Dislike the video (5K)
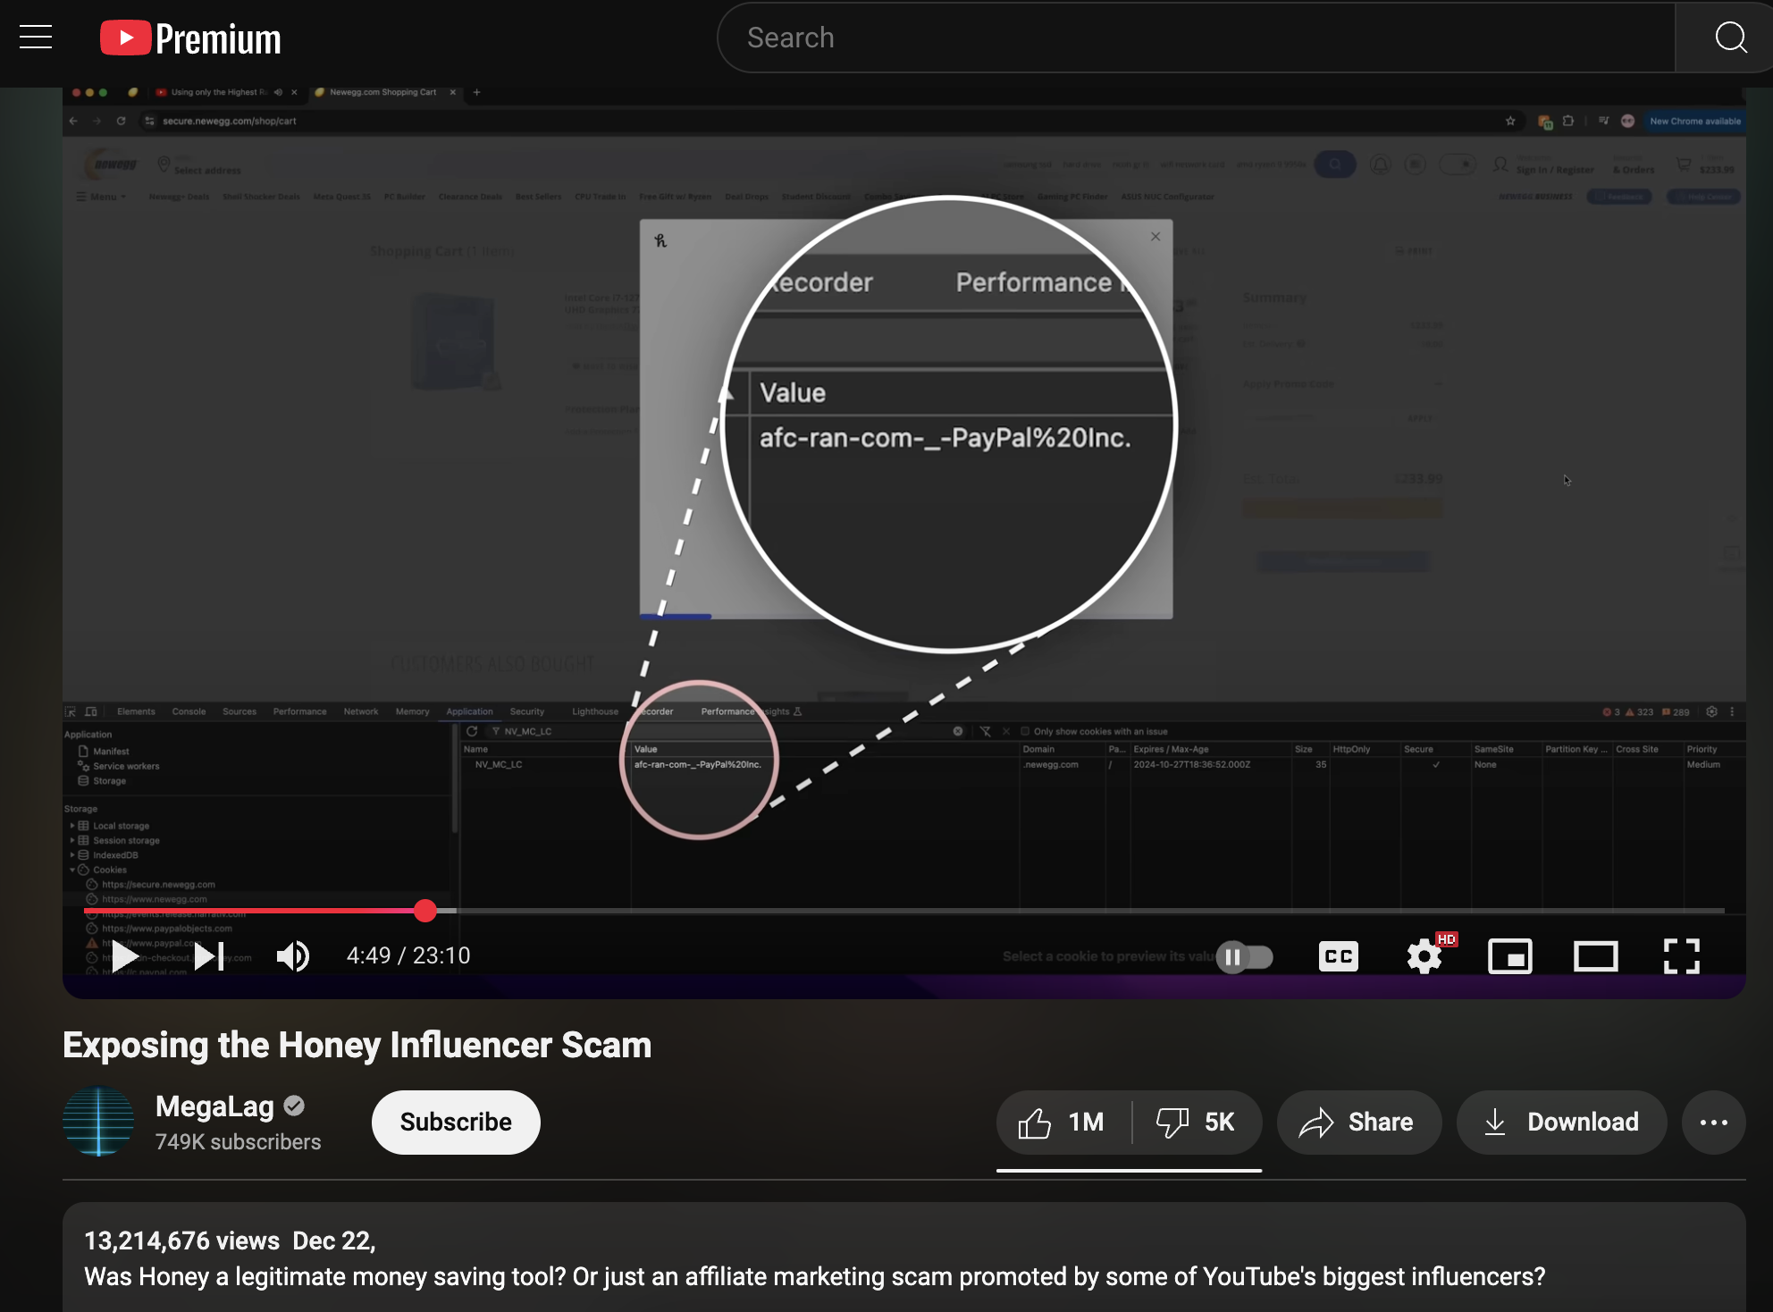The width and height of the screenshot is (1773, 1312). coord(1197,1123)
